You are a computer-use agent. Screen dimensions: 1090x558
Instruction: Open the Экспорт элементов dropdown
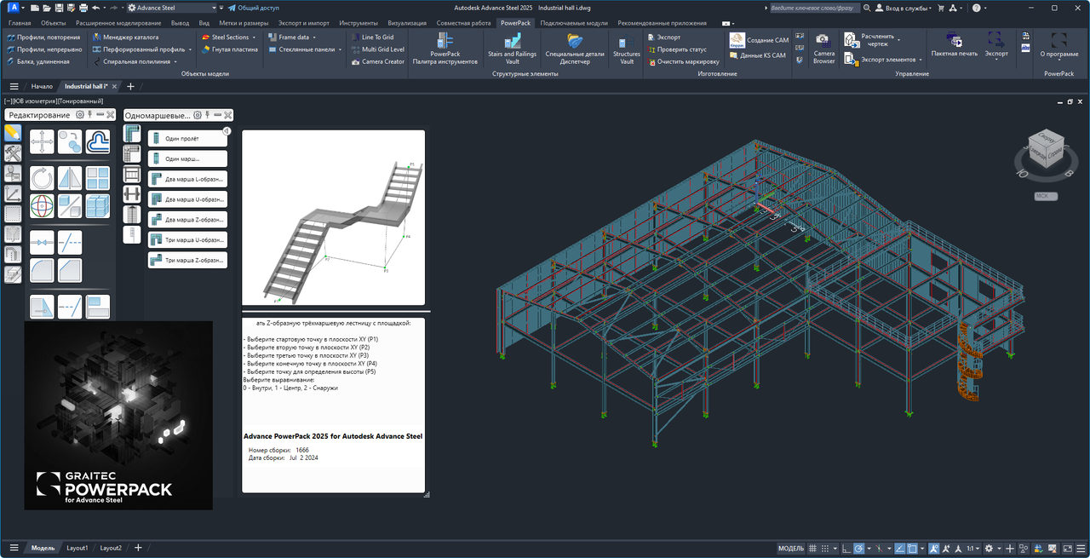921,60
